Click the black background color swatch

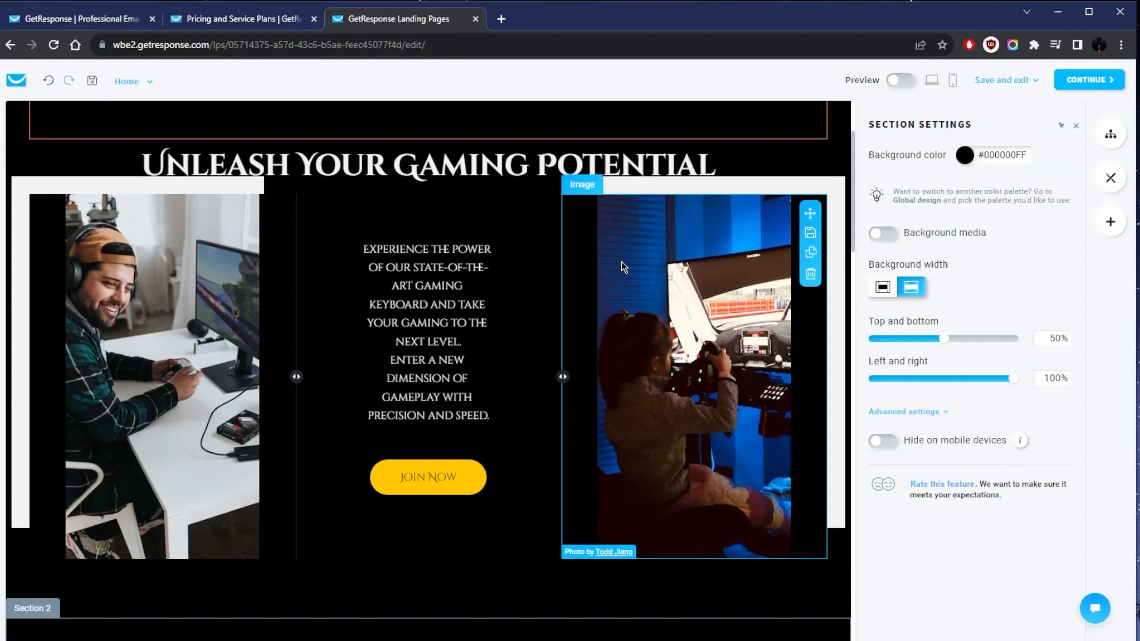click(x=965, y=154)
